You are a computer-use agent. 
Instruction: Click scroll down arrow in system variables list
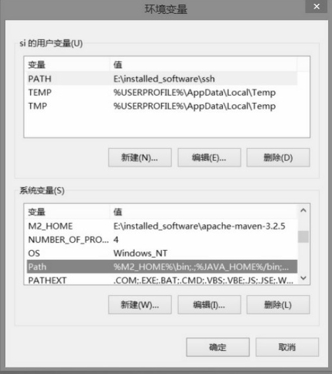303,278
